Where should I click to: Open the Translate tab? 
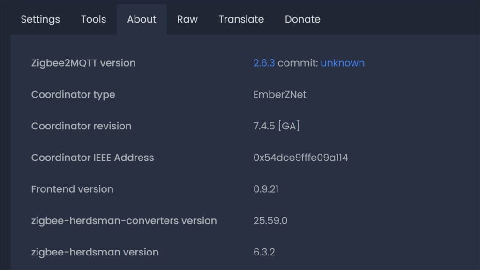point(241,19)
